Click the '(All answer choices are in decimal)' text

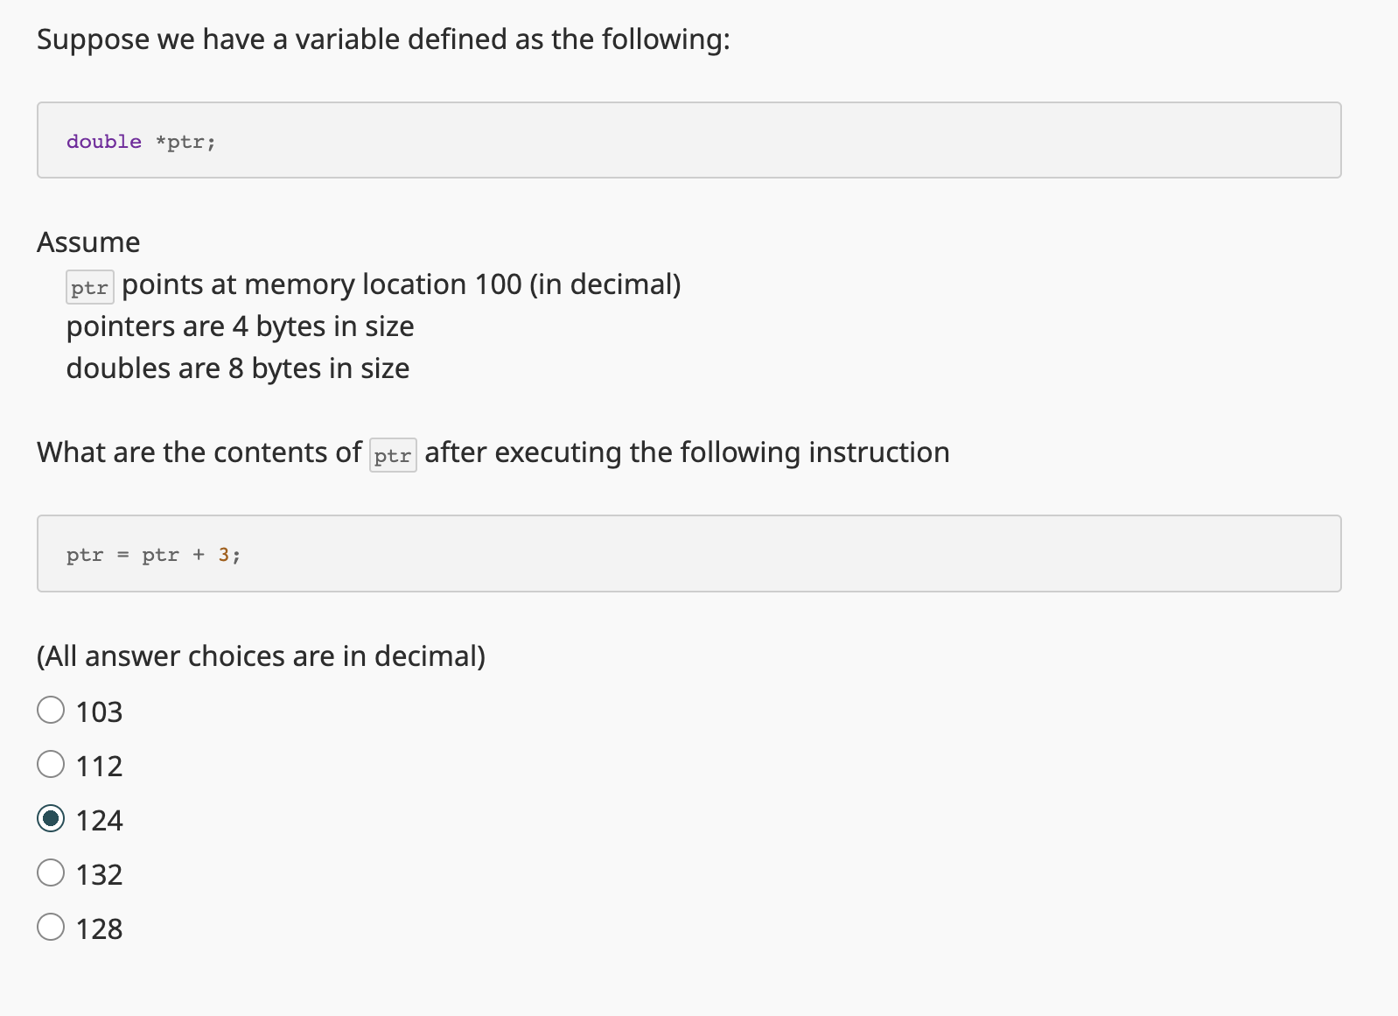click(261, 655)
